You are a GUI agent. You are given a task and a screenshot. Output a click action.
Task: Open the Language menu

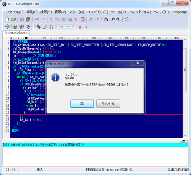tap(179, 12)
